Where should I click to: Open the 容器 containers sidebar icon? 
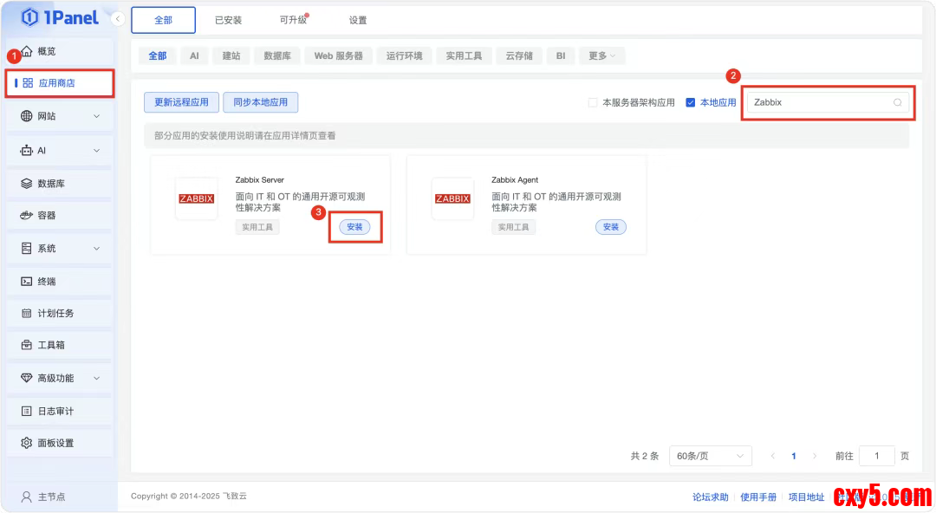coord(27,215)
